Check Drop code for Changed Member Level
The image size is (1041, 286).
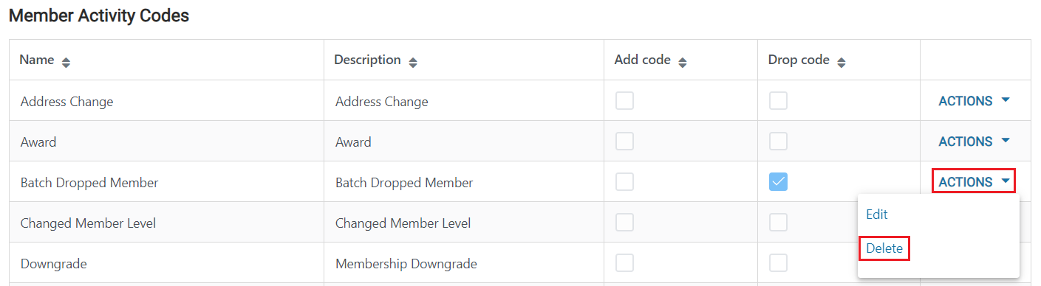[778, 223]
